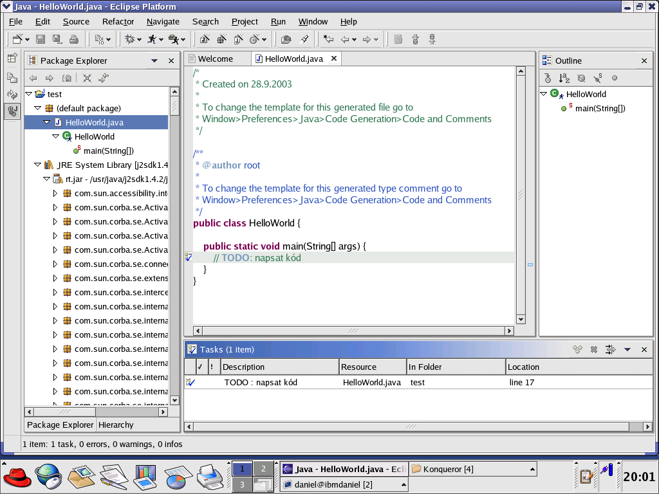
Task: Close the HelloWorld.java editor tab
Action: [x=334, y=59]
